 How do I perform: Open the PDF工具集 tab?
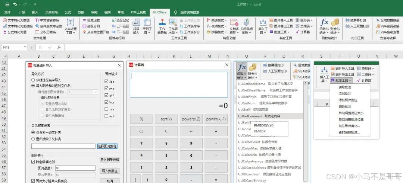[138, 12]
